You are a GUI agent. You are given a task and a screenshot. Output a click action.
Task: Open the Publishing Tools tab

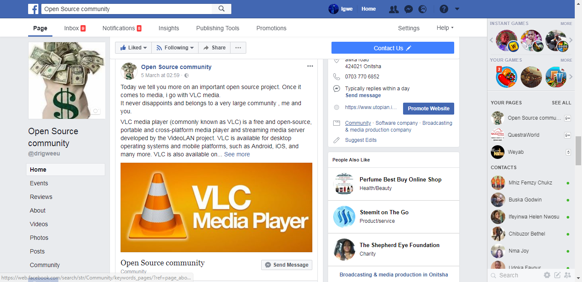pos(218,28)
